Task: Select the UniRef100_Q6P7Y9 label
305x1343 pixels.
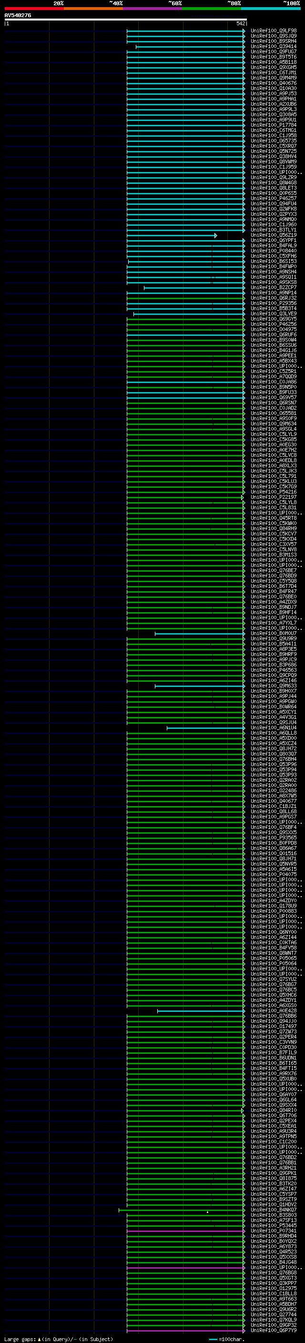Action: [273, 1331]
